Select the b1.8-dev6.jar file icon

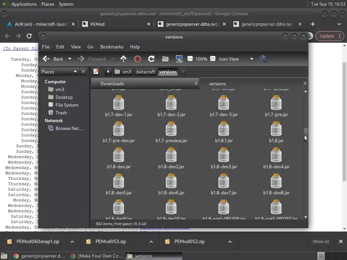tap(171, 181)
